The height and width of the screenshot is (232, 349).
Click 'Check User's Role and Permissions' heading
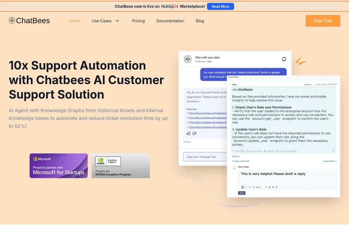[x=263, y=107]
